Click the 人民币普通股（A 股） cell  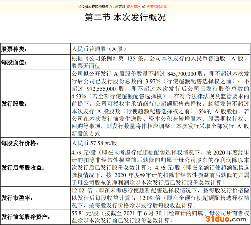[x=99, y=49]
